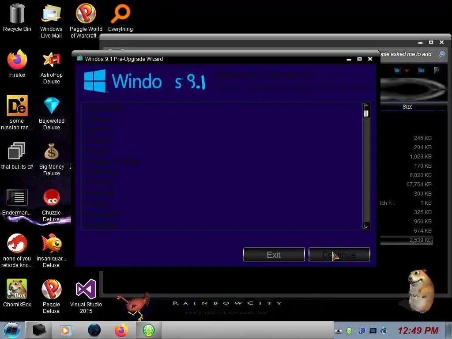Click the Size column header in explorer

click(x=407, y=107)
